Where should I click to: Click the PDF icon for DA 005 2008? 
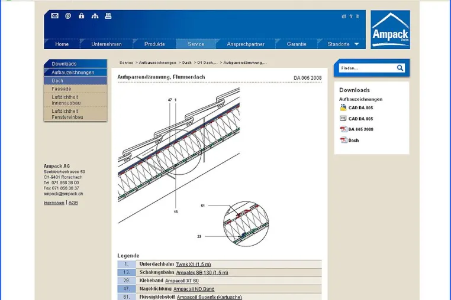click(343, 129)
